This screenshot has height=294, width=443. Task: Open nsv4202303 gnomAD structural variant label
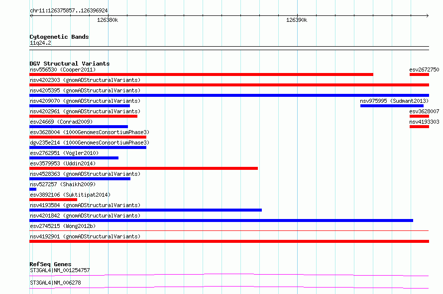tap(85, 80)
